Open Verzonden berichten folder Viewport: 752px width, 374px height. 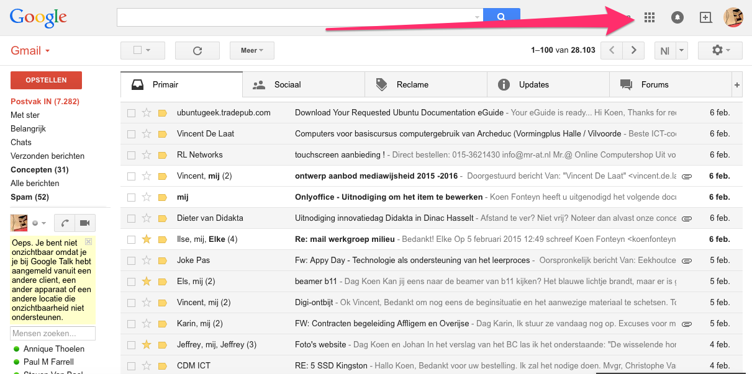coord(47,156)
